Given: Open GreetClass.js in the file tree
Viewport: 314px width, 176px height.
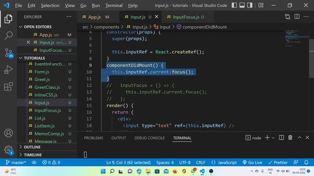Looking at the screenshot, I should pos(47,87).
